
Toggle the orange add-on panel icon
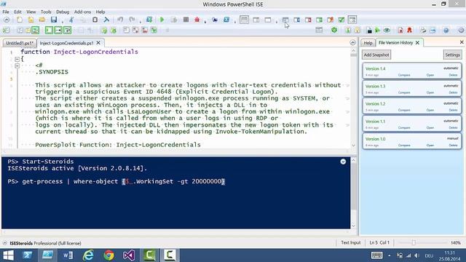tap(330, 20)
